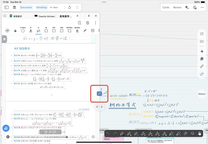Open document search icon

tap(79, 23)
